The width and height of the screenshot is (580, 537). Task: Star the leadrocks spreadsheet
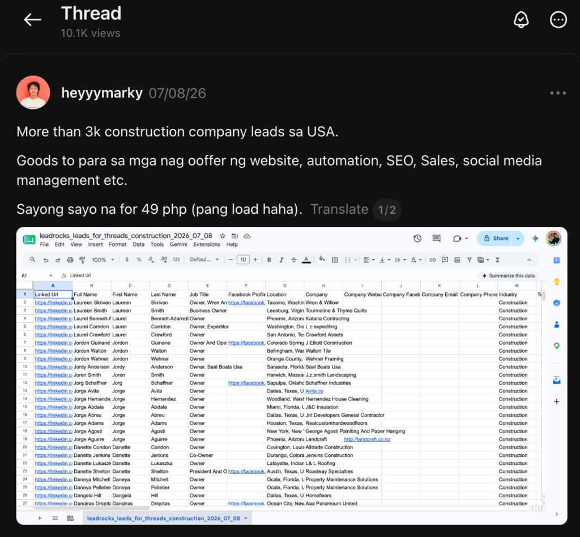pos(222,236)
